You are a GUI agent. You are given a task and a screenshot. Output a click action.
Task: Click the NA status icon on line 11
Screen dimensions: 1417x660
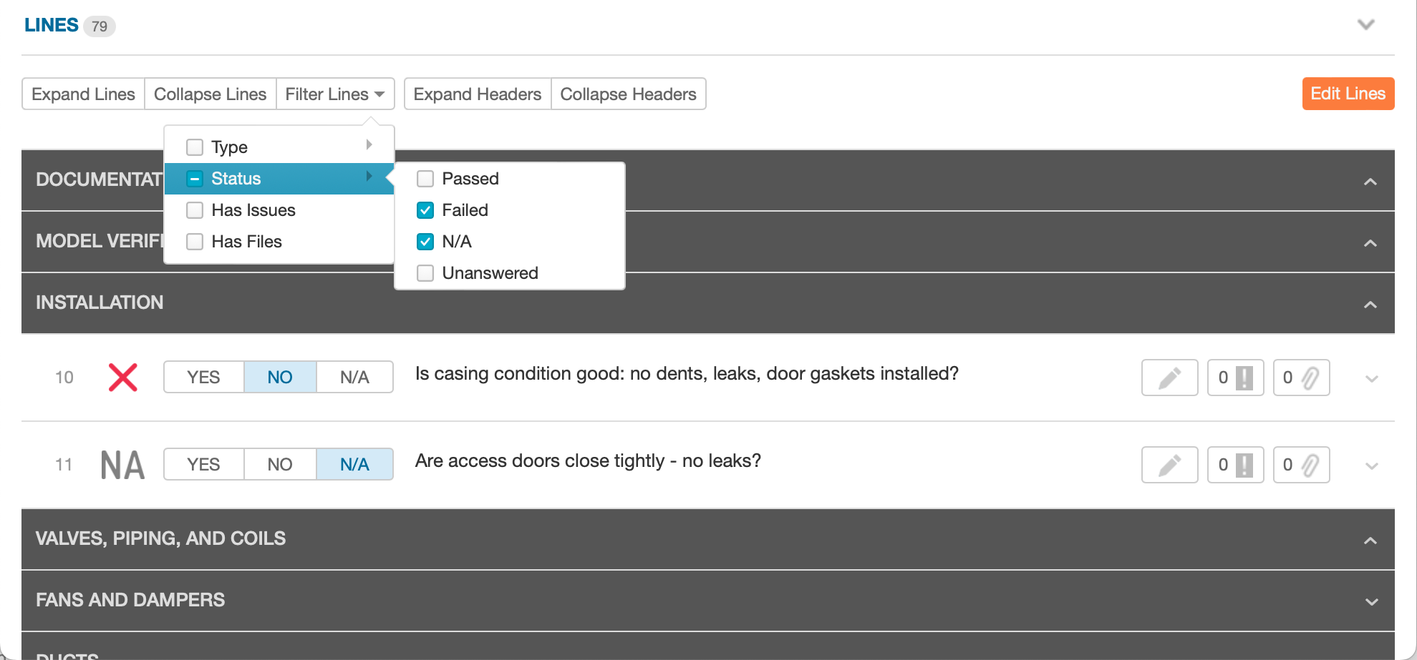[122, 465]
